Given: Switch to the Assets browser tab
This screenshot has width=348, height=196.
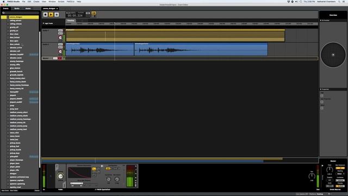Looking at the screenshot, I should coord(28,9).
